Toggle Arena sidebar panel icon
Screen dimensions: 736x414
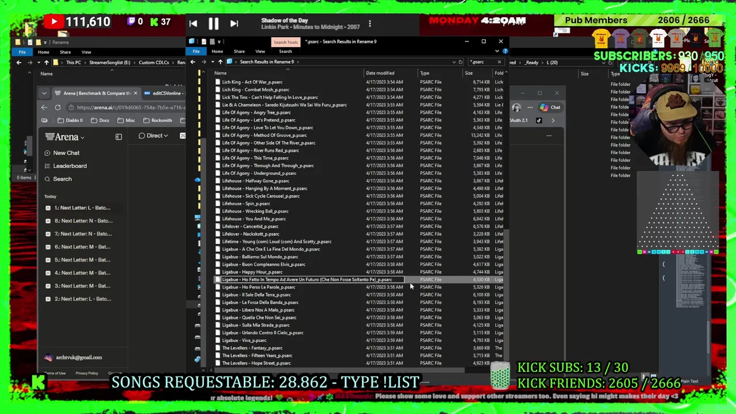click(x=118, y=136)
